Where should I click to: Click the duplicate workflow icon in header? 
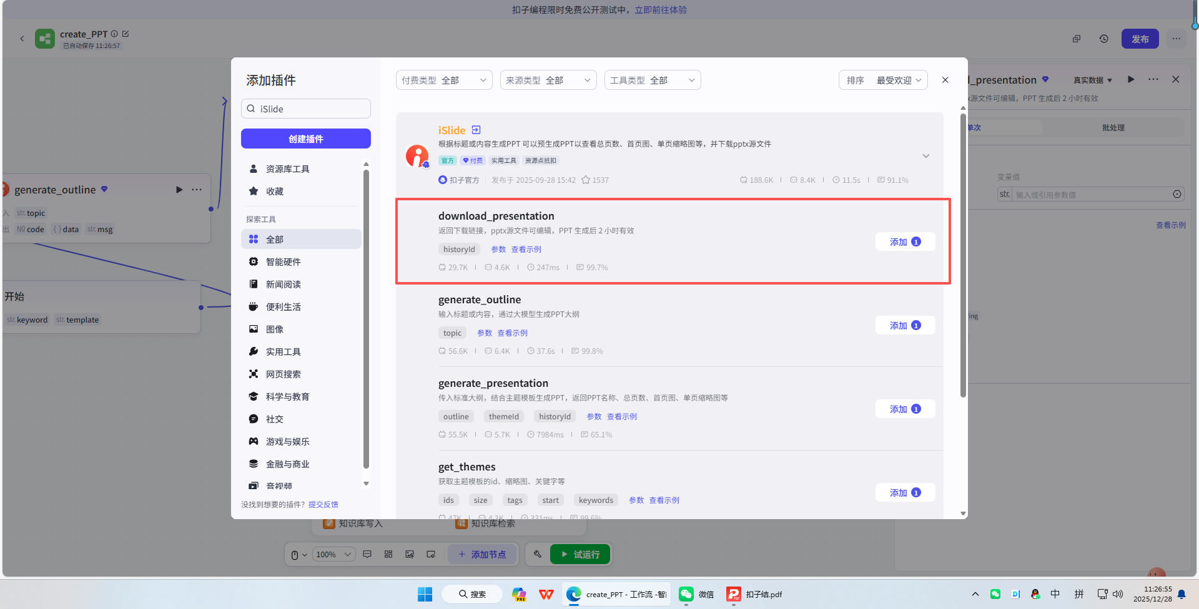click(1077, 39)
